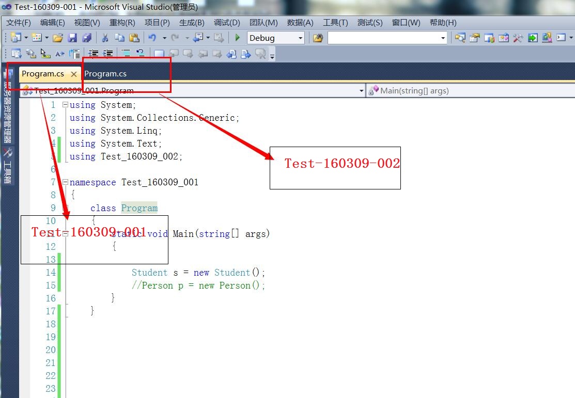Viewport: 575px width, 398px height.
Task: Click the Navigate Forward icon
Action: click(x=219, y=37)
